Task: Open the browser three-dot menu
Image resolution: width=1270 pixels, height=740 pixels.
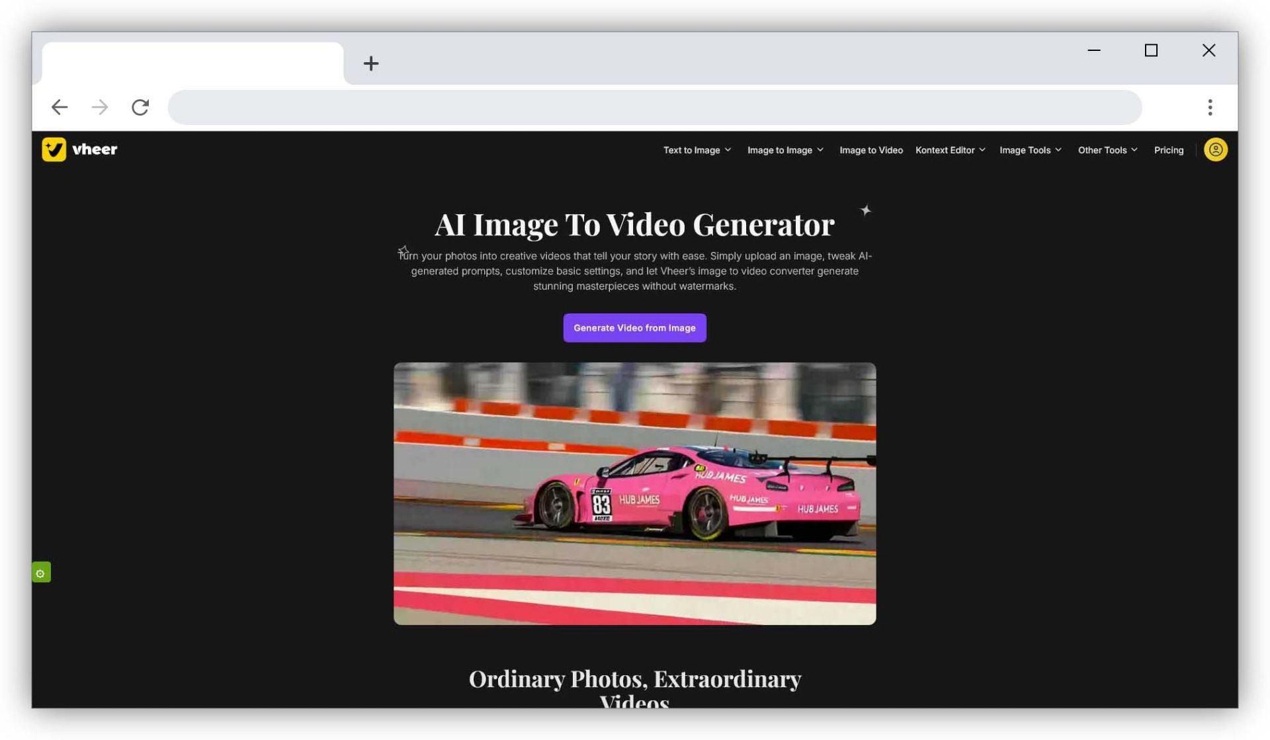Action: [1210, 107]
